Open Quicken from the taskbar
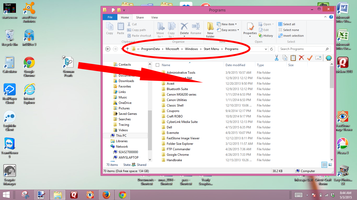The width and height of the screenshot is (357, 200). tap(74, 195)
